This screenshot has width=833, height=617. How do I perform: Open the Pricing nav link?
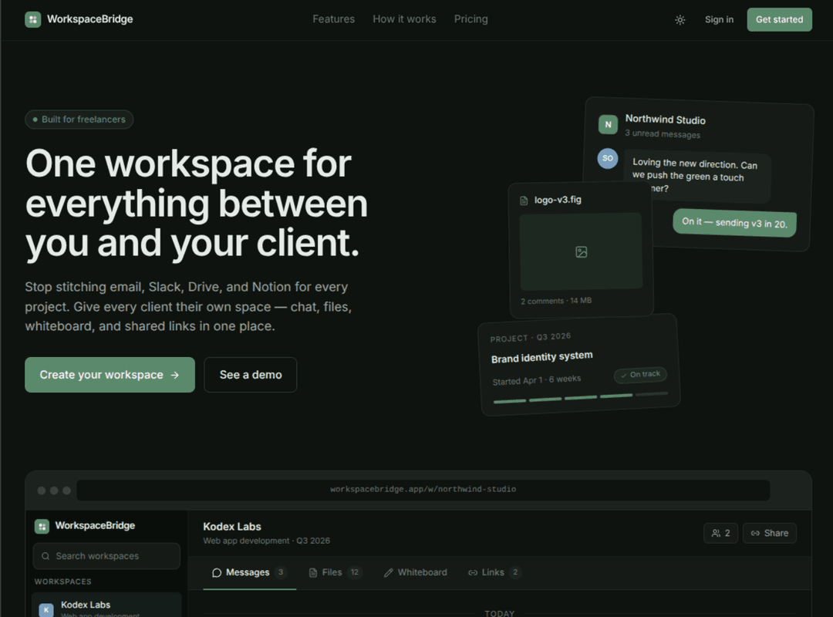click(470, 19)
